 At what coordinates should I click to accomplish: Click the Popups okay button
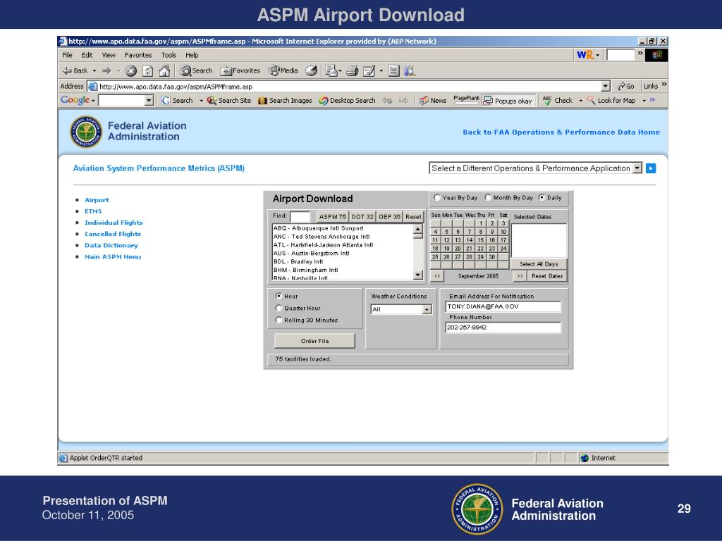pos(508,101)
